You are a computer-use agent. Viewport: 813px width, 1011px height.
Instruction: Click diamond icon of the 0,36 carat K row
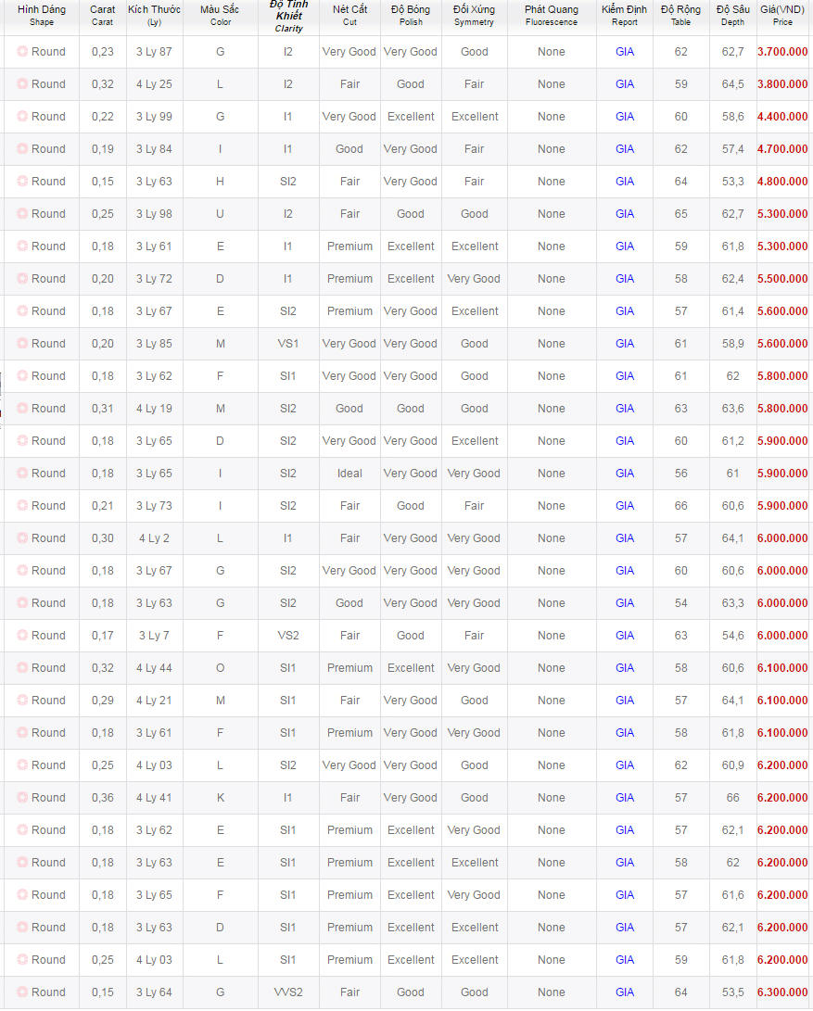pyautogui.click(x=22, y=798)
